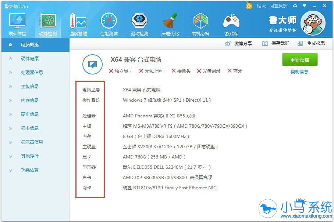
Task: Click the 操作系统 label
Action: coord(91,100)
